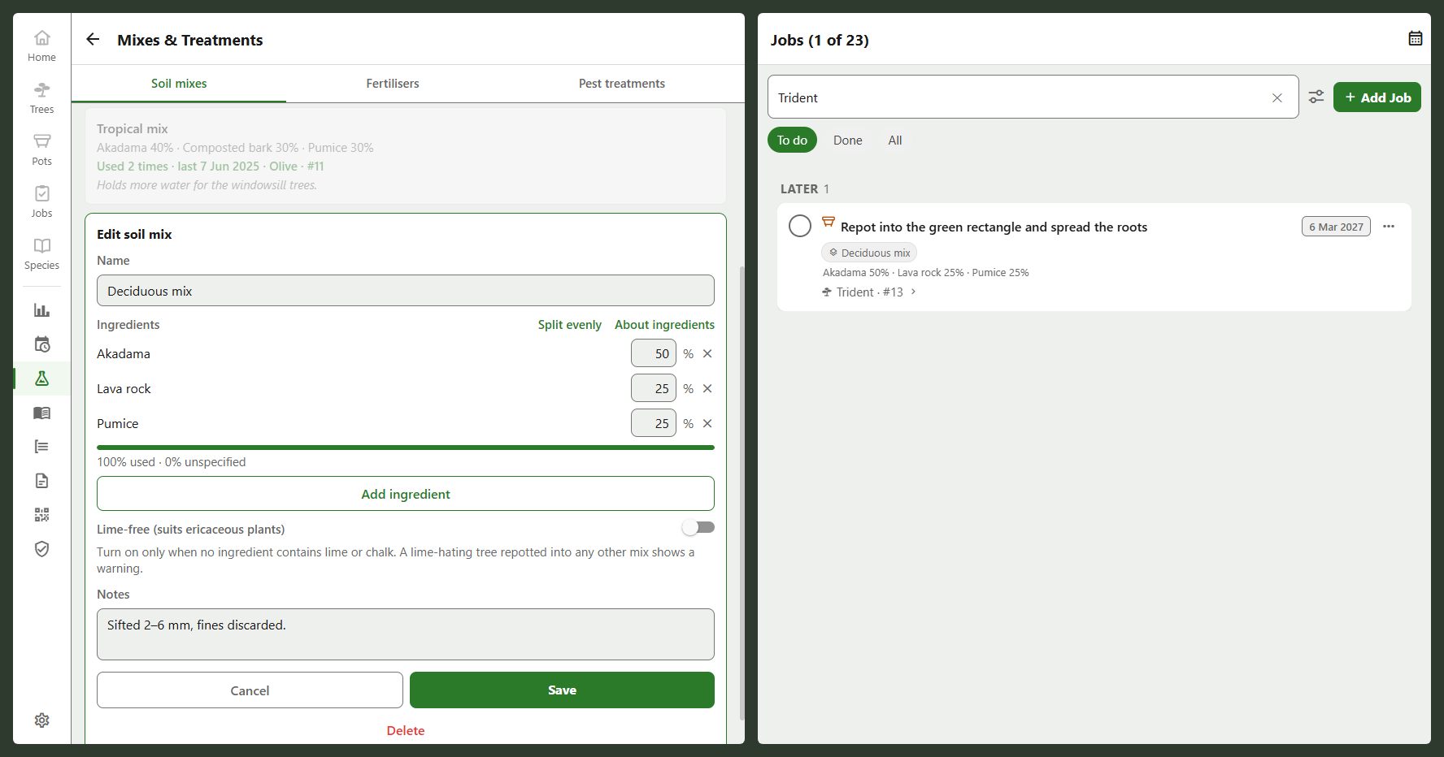Go back from Mixes & Treatments
The width and height of the screenshot is (1444, 757).
point(93,39)
